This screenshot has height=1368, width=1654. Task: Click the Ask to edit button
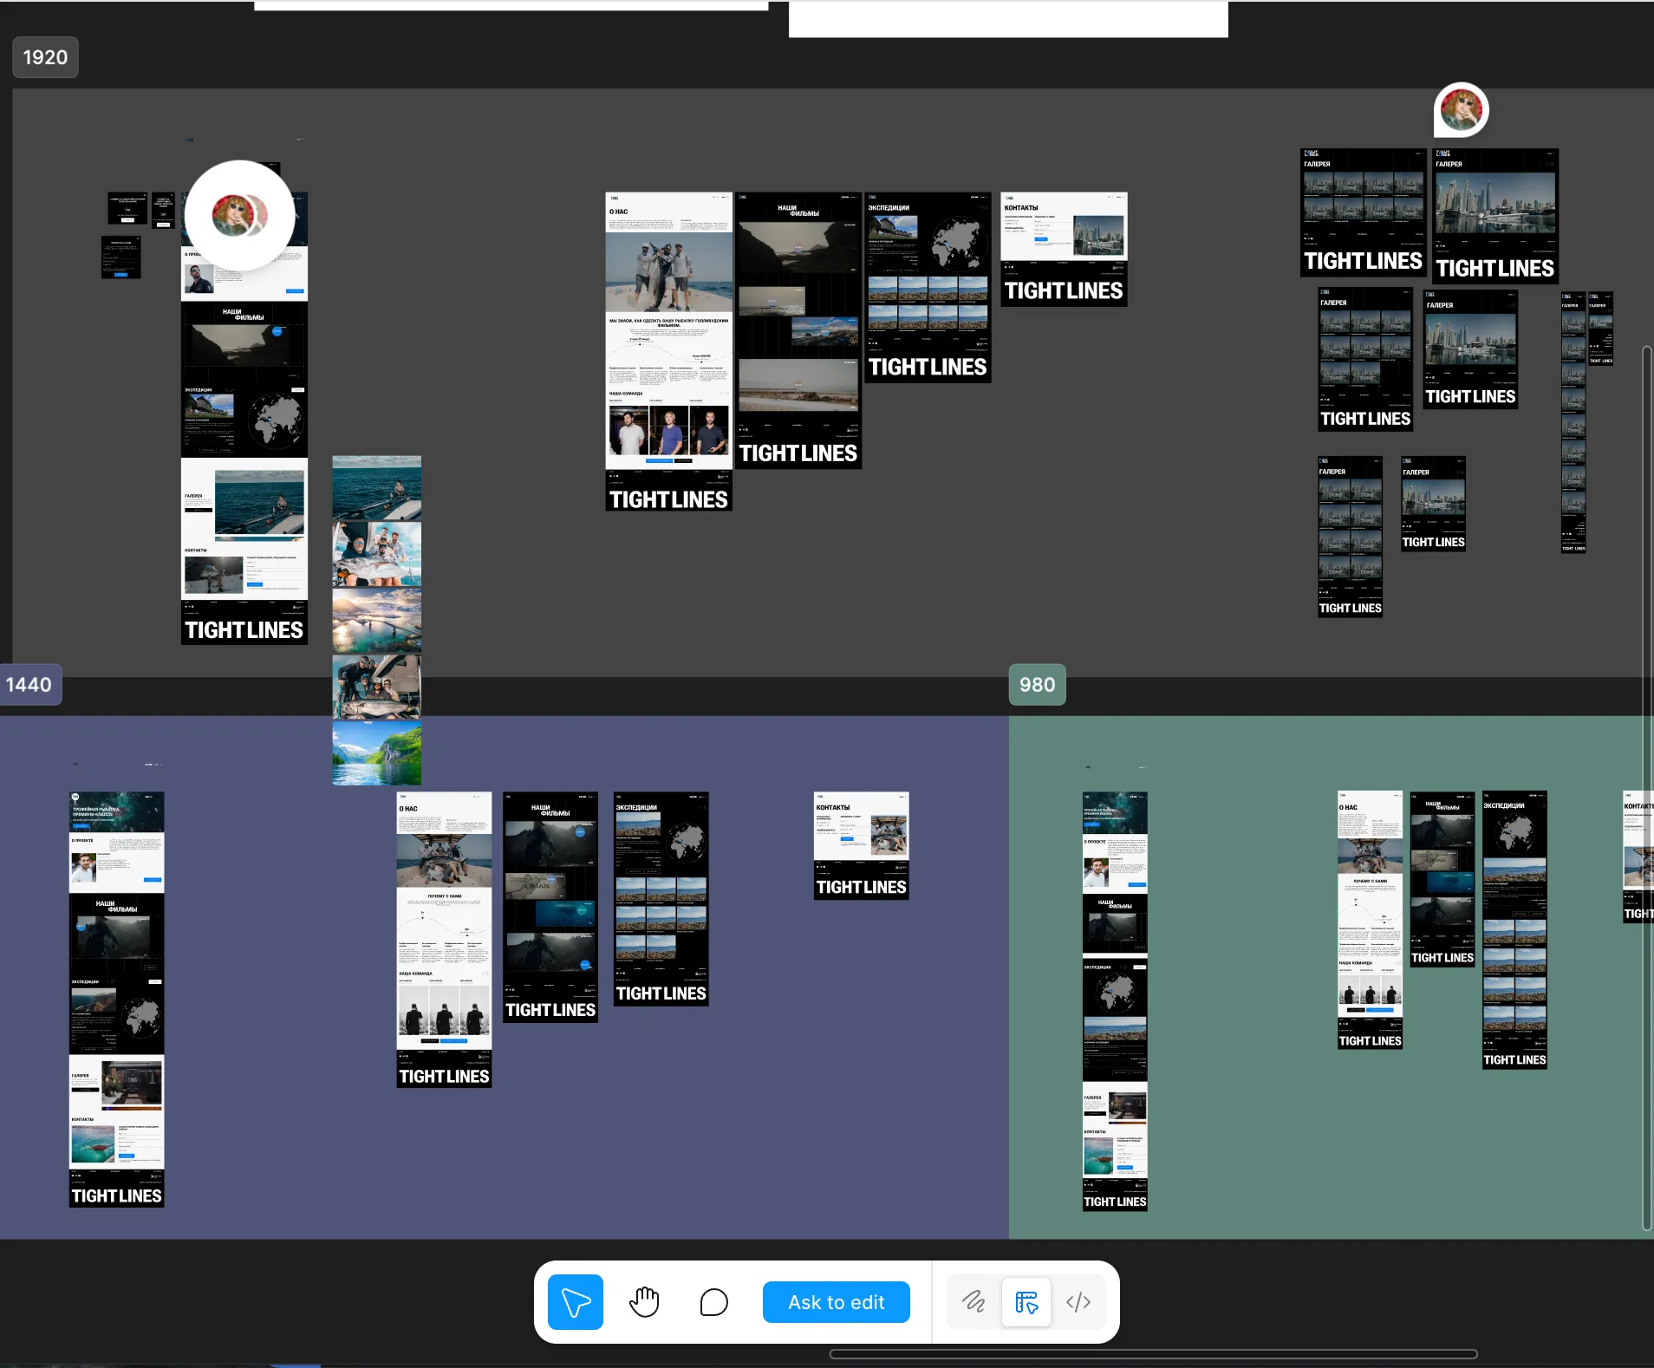coord(836,1302)
